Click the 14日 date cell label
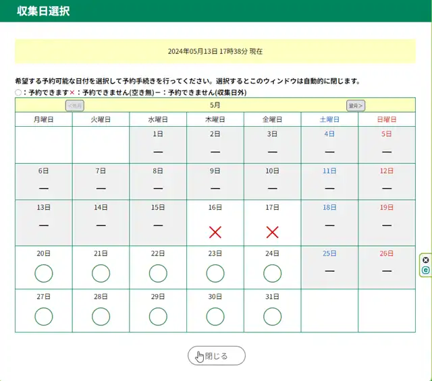432x381 pixels. coord(101,207)
